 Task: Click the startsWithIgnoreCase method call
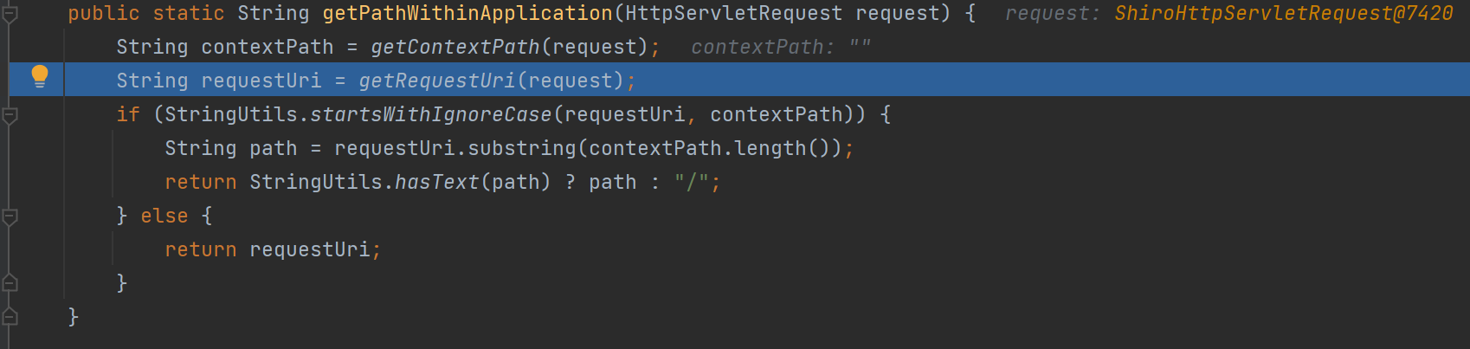pos(430,115)
